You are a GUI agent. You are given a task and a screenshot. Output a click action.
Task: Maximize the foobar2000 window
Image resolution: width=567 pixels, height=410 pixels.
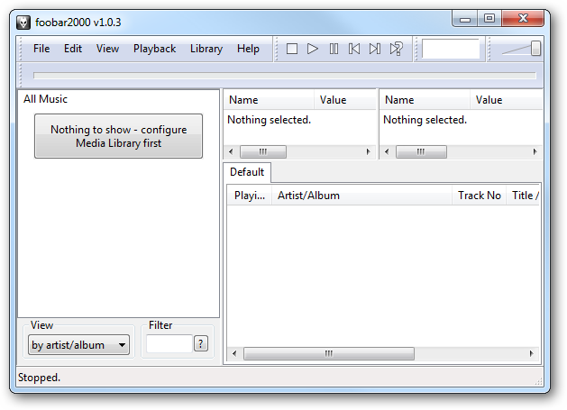[x=489, y=19]
